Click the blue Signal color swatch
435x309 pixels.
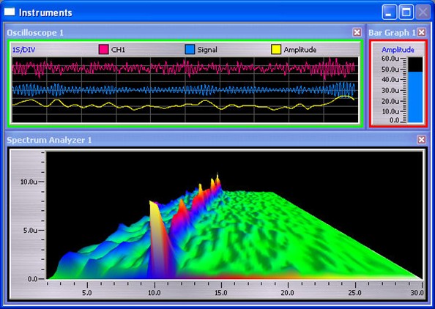pos(190,50)
